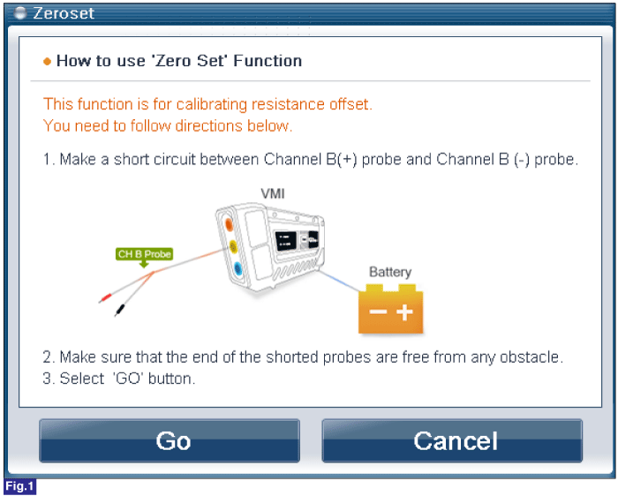The height and width of the screenshot is (496, 618).
Task: Click the red probe tip
Action: tap(104, 297)
